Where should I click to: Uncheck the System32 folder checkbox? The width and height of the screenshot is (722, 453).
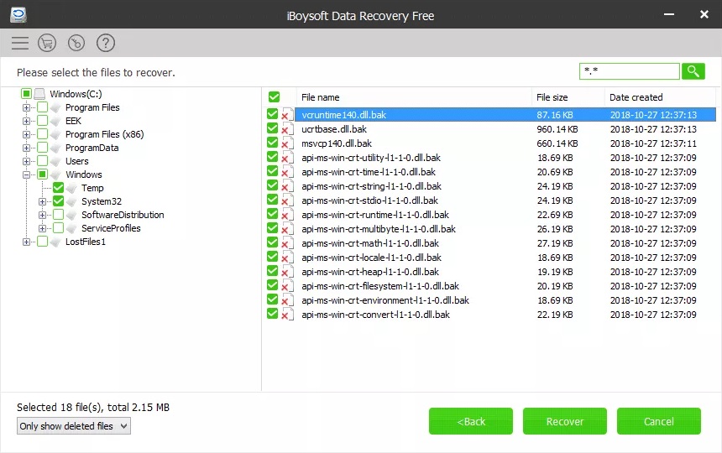pos(59,201)
